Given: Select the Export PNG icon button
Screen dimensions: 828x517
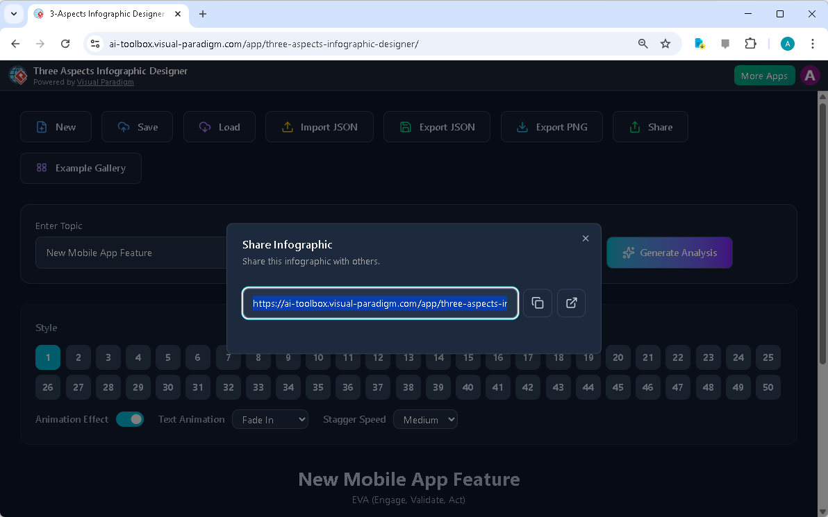Looking at the screenshot, I should pos(522,126).
